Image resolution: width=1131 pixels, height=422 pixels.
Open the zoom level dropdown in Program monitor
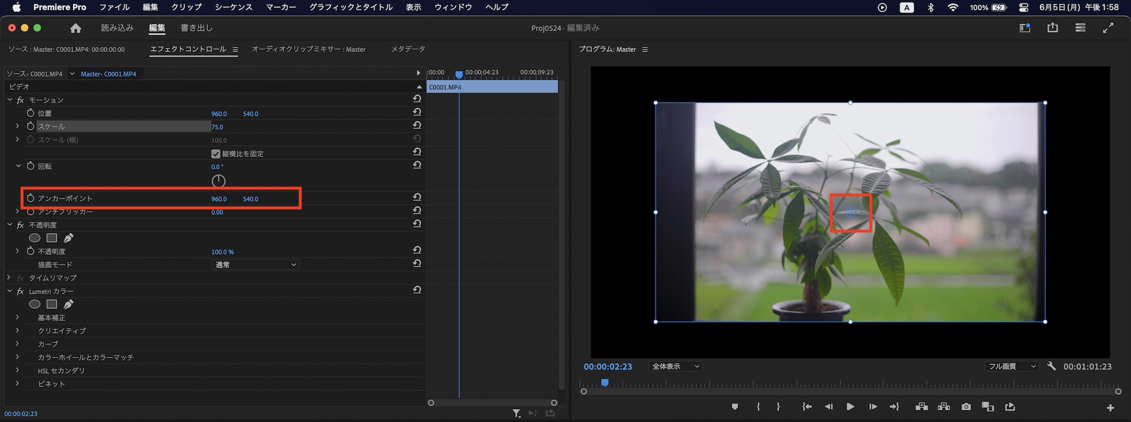[x=676, y=367]
